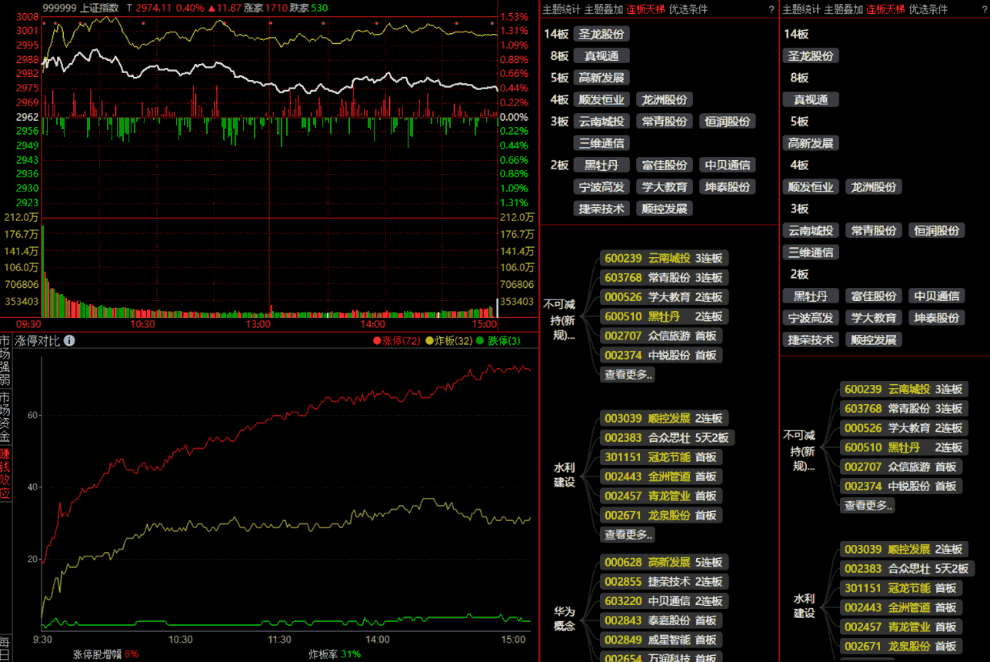Viewport: 990px width, 662px height.
Task: Click 真视通 8板 button in middle panel
Action: pyautogui.click(x=602, y=55)
